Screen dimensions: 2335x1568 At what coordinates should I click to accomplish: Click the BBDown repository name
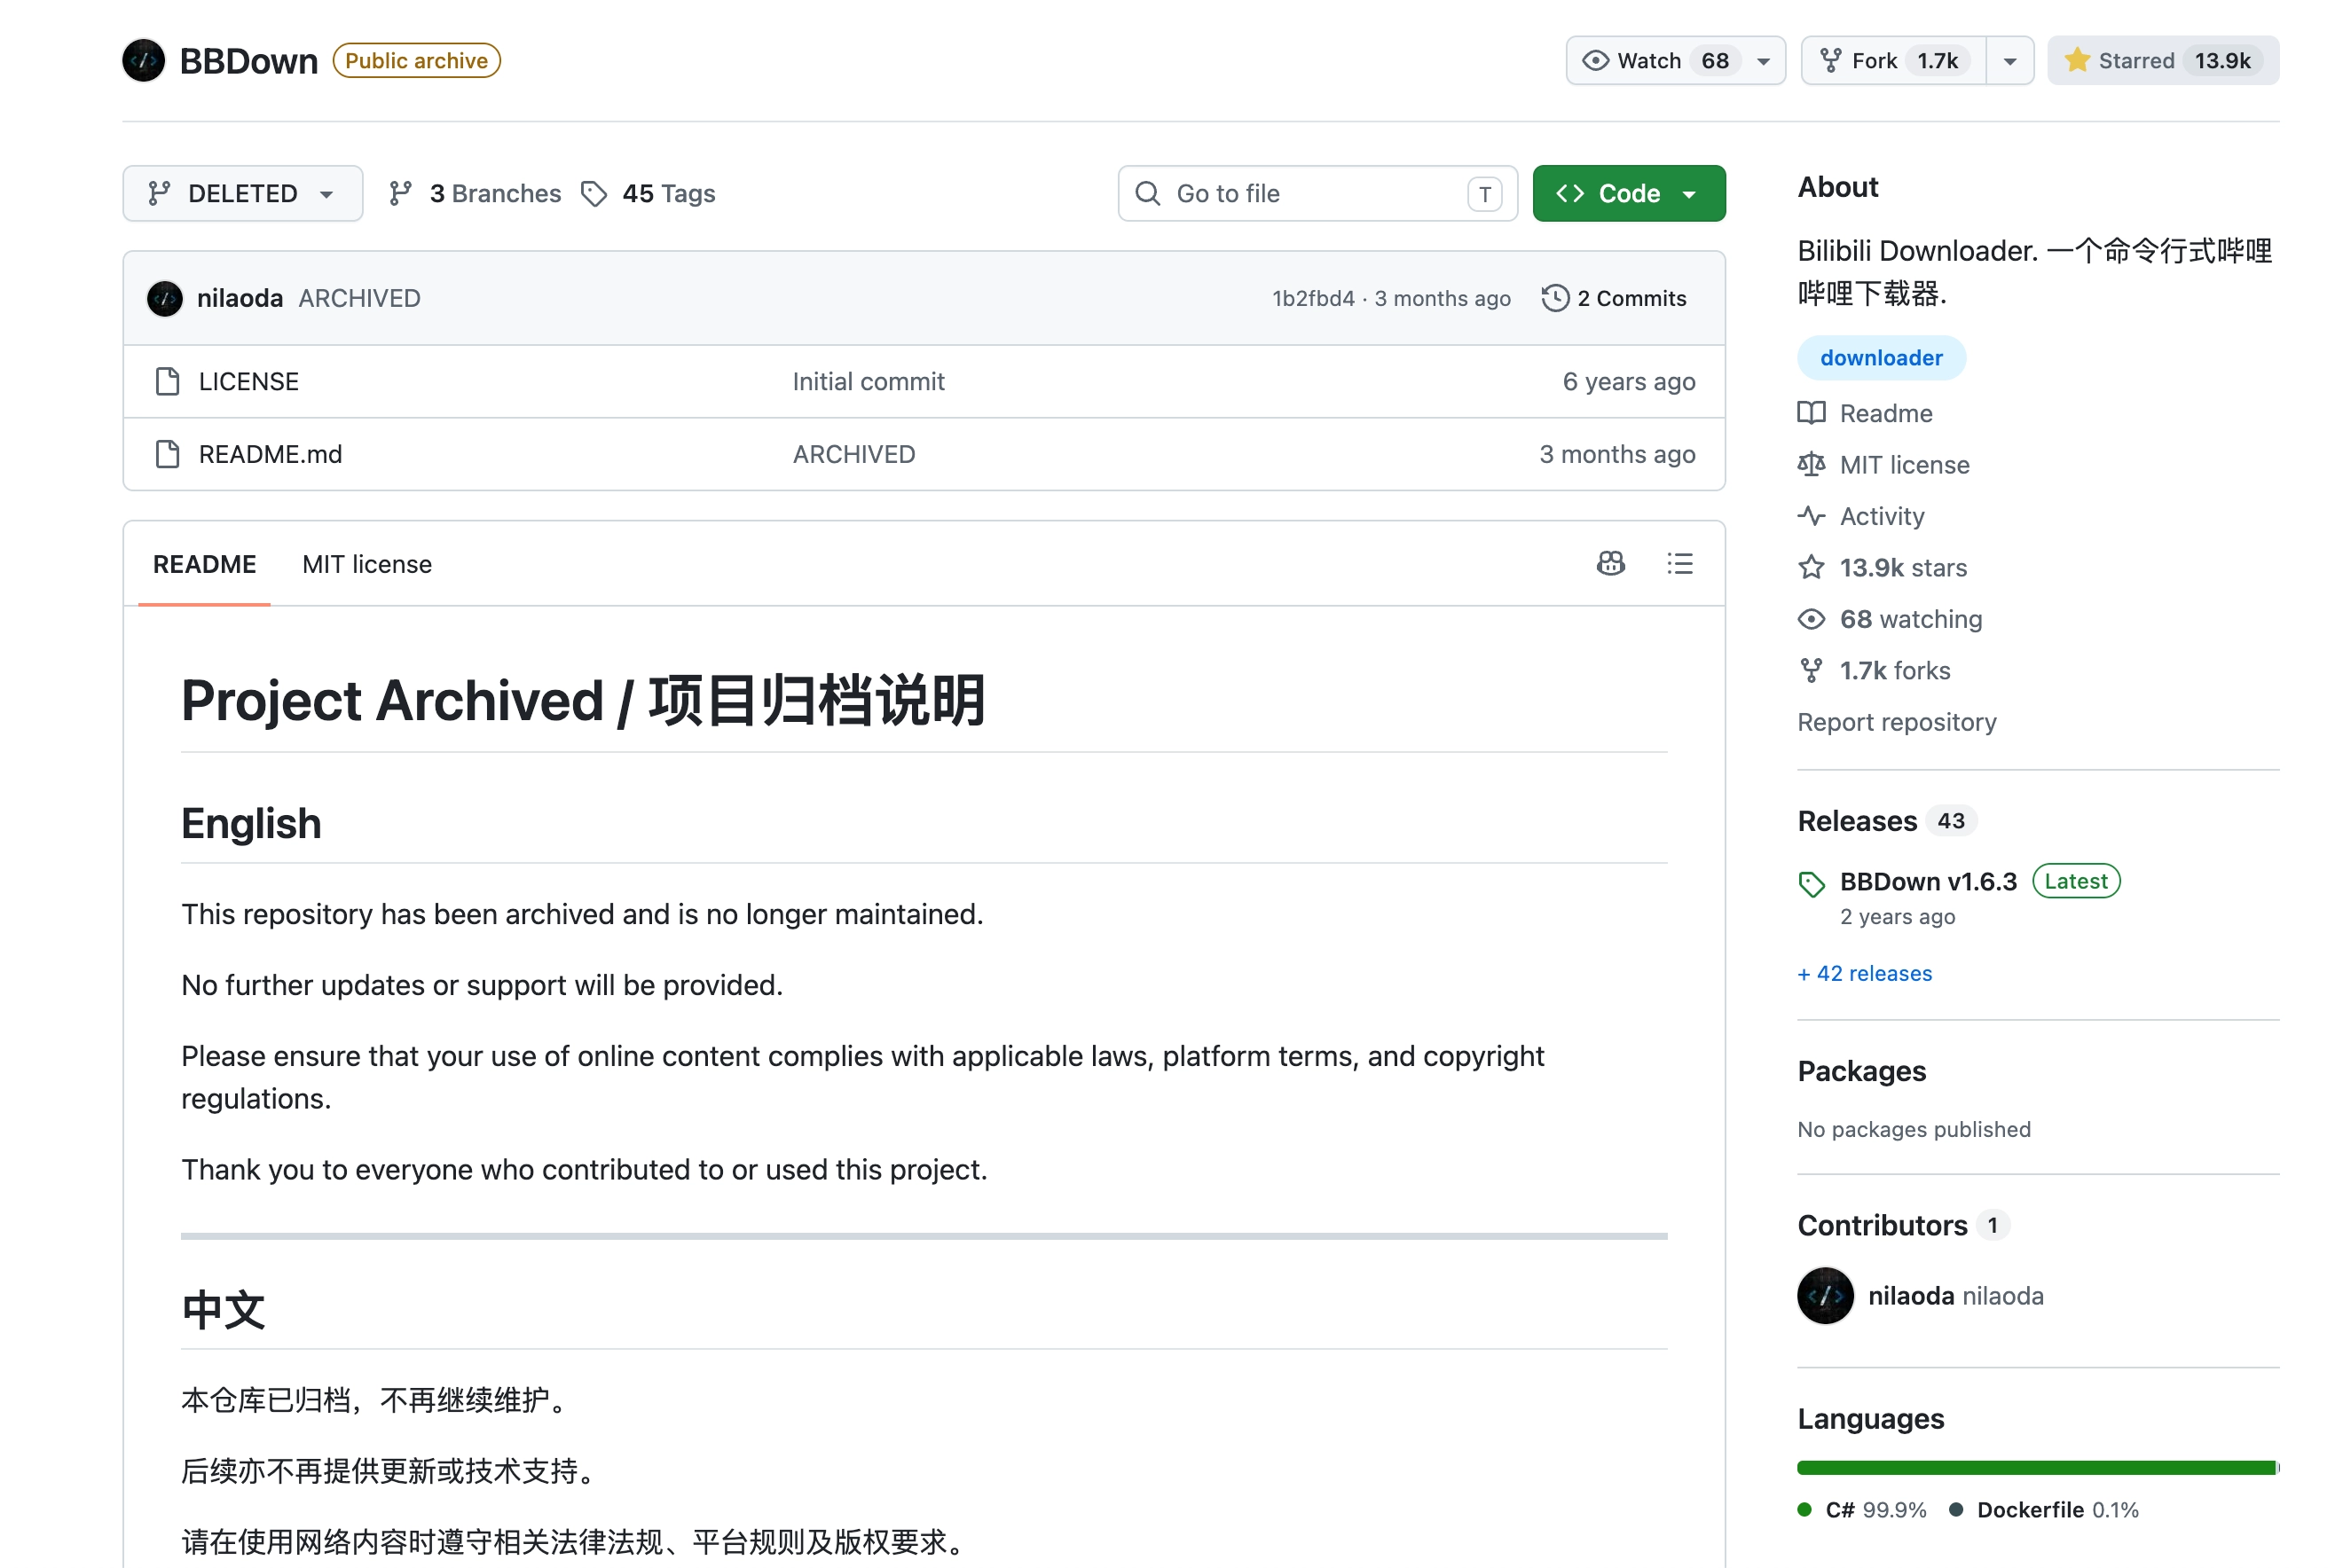coord(249,61)
